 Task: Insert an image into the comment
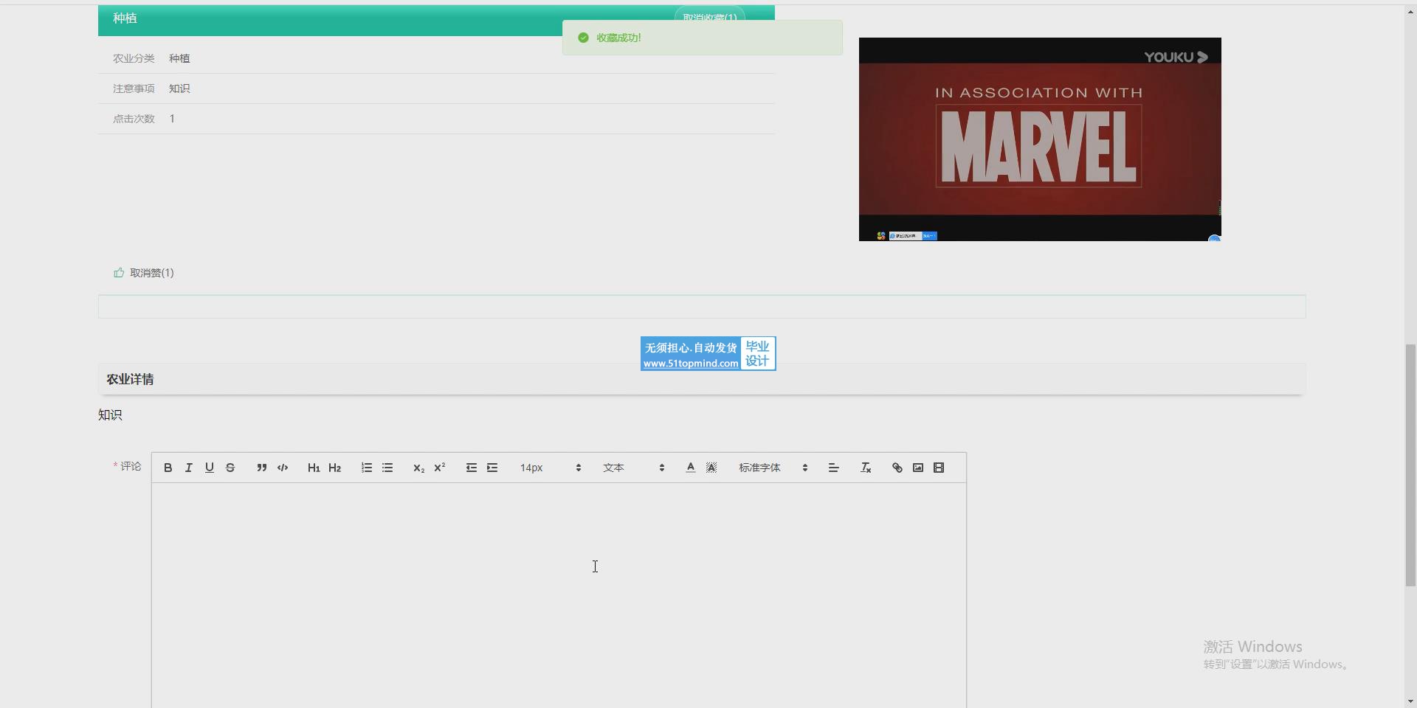(x=918, y=468)
